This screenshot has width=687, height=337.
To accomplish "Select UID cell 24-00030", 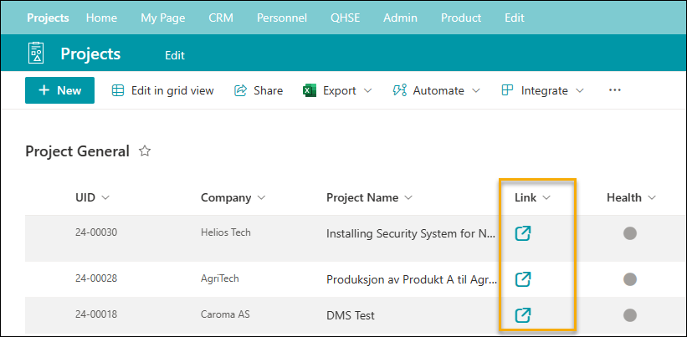I will point(96,232).
